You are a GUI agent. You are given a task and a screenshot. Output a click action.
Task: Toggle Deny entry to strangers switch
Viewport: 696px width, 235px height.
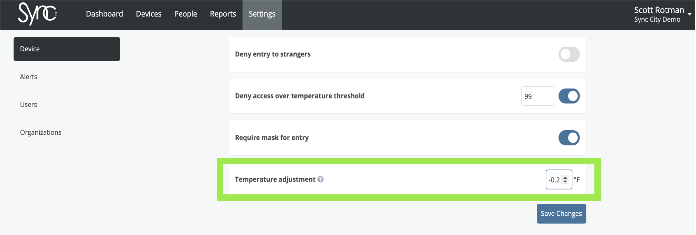point(569,54)
